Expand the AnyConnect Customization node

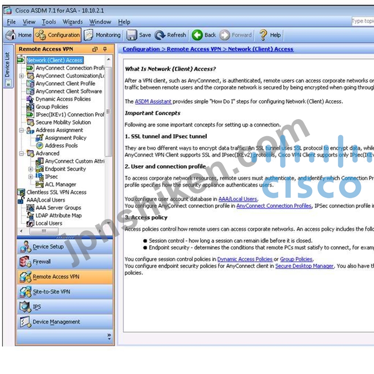[x=22, y=76]
